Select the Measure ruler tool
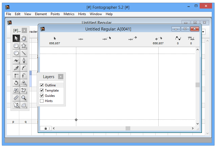 coord(16,98)
